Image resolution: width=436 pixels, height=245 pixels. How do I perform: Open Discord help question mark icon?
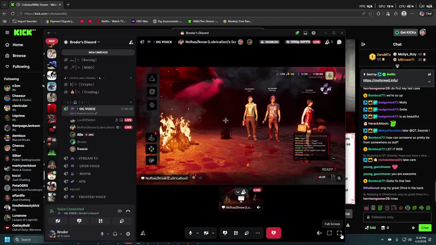click(x=313, y=33)
